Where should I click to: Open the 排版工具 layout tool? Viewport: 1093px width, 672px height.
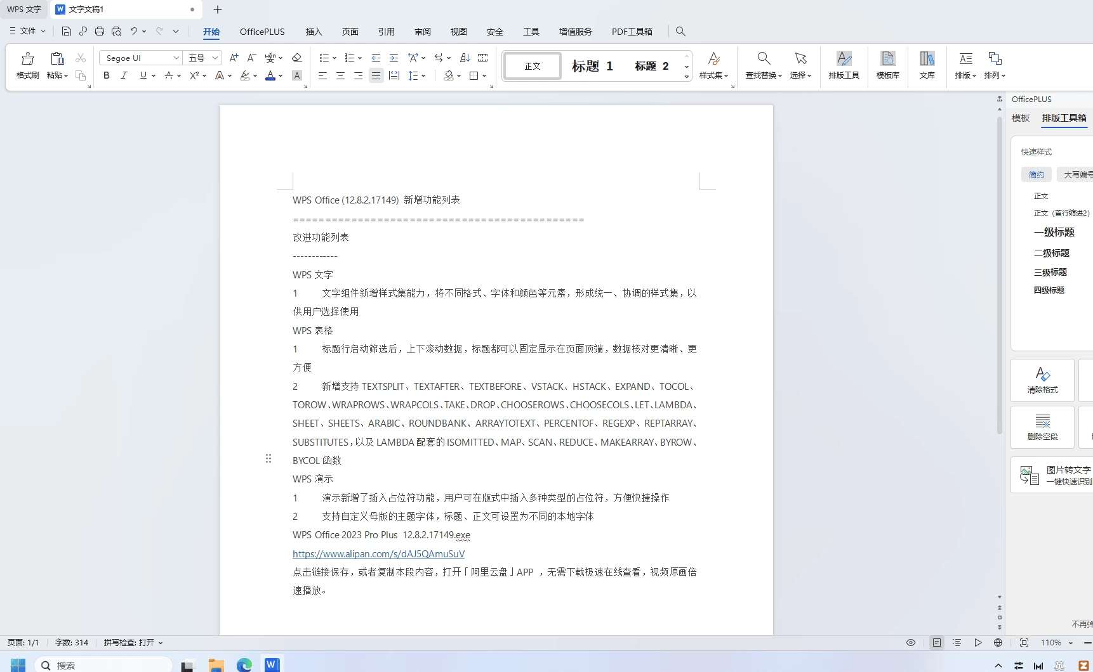tap(844, 65)
